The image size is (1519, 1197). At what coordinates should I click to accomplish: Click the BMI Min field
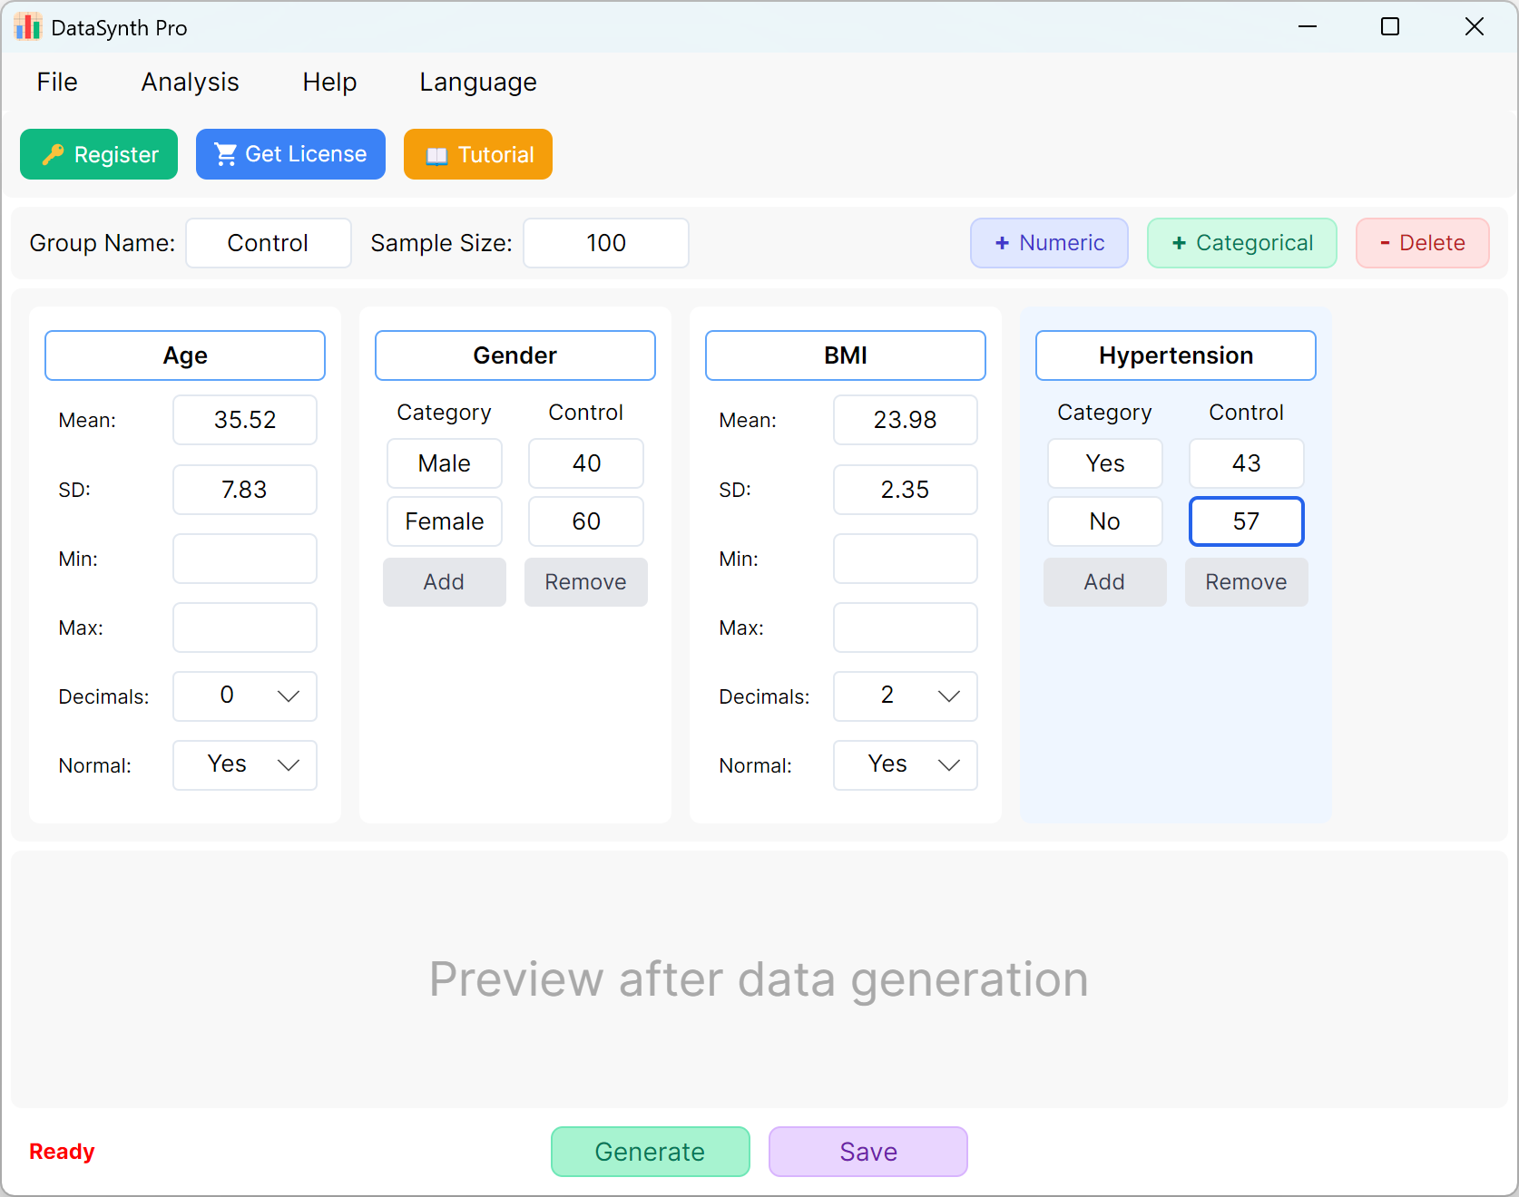pos(906,559)
